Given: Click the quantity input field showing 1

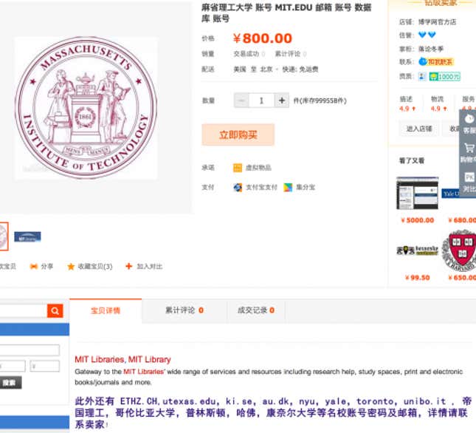Looking at the screenshot, I should 261,100.
